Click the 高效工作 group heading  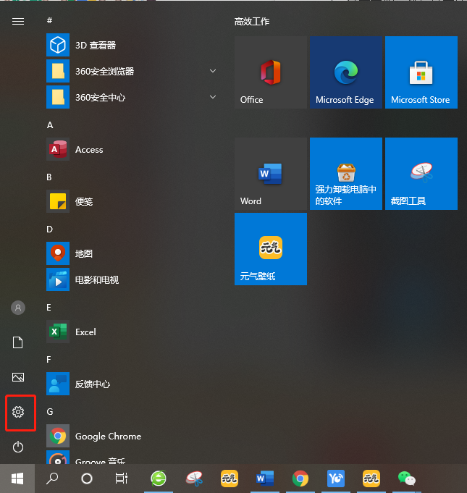252,22
